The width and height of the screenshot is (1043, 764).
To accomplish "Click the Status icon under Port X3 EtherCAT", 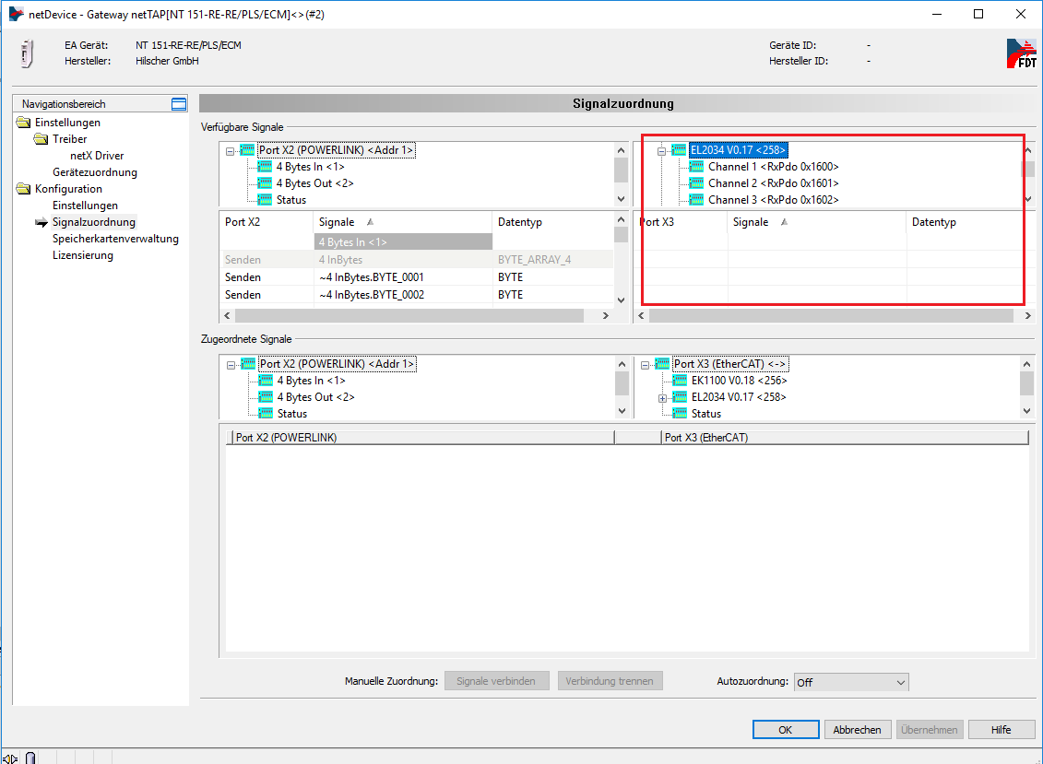I will pyautogui.click(x=680, y=414).
